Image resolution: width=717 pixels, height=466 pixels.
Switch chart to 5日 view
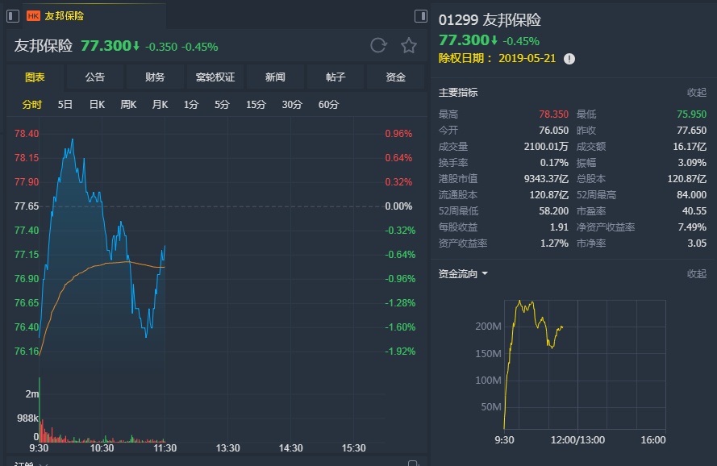(65, 105)
